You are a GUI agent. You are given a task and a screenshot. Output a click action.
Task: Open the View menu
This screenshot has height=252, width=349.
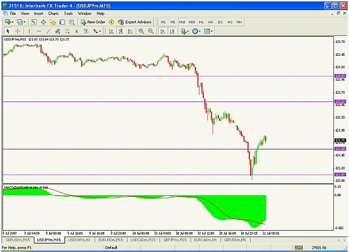coord(25,13)
